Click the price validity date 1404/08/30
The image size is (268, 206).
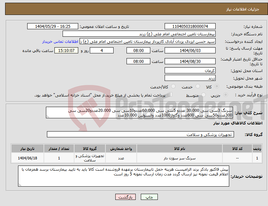(x=190, y=61)
